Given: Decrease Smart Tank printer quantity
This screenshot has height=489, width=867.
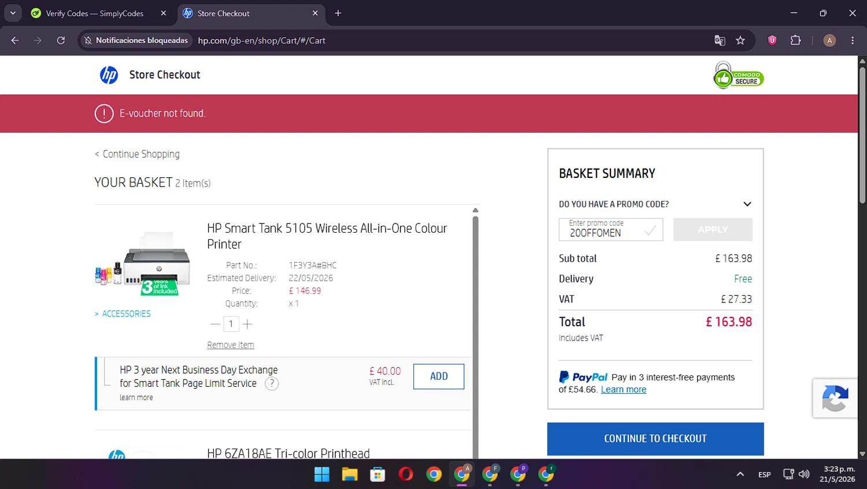Looking at the screenshot, I should coord(215,324).
